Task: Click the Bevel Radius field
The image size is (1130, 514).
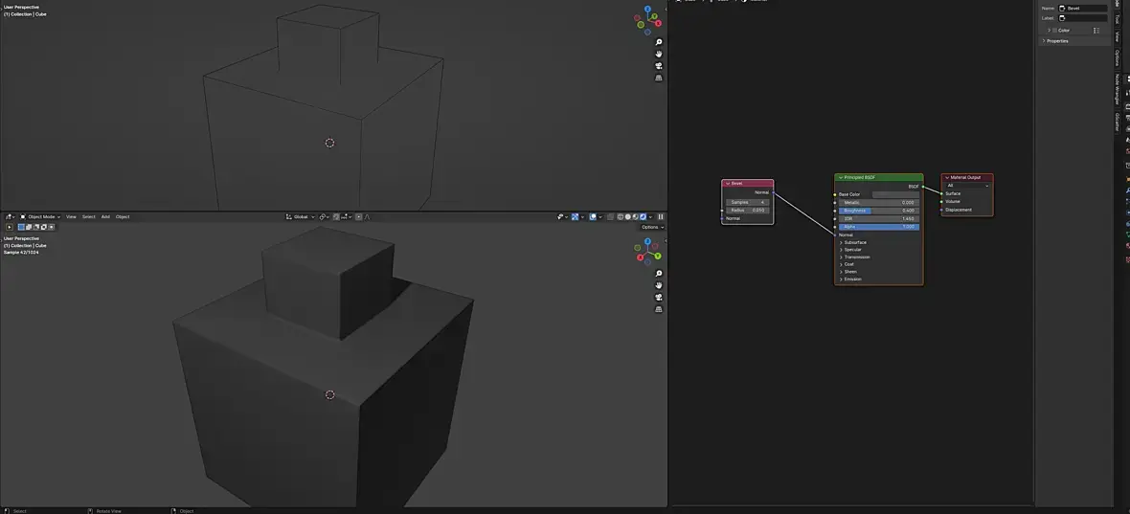Action: click(747, 211)
